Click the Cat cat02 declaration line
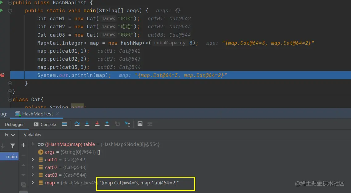Image resolution: width=351 pixels, height=193 pixels. click(89, 27)
